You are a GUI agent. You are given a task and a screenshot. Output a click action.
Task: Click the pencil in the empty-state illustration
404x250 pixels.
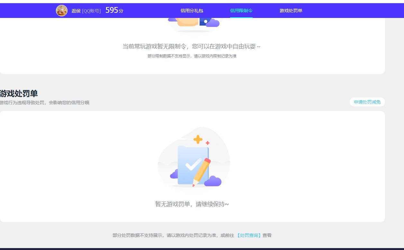201,170
